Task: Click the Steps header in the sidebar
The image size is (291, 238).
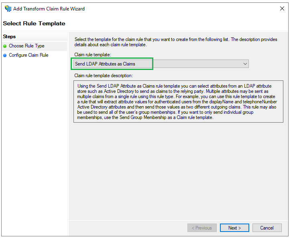Action: 9,37
